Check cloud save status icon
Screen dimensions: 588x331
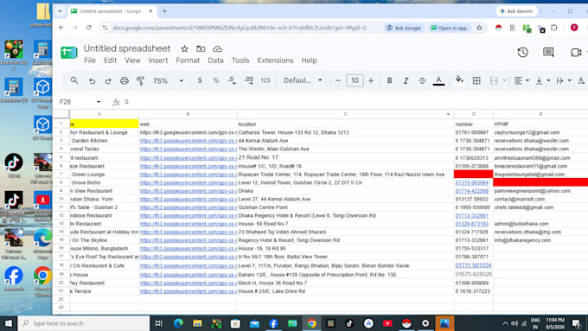point(217,48)
